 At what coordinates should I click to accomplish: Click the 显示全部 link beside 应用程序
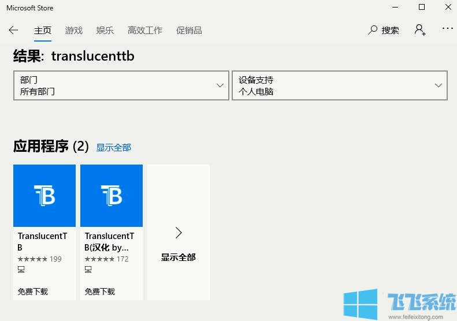114,147
